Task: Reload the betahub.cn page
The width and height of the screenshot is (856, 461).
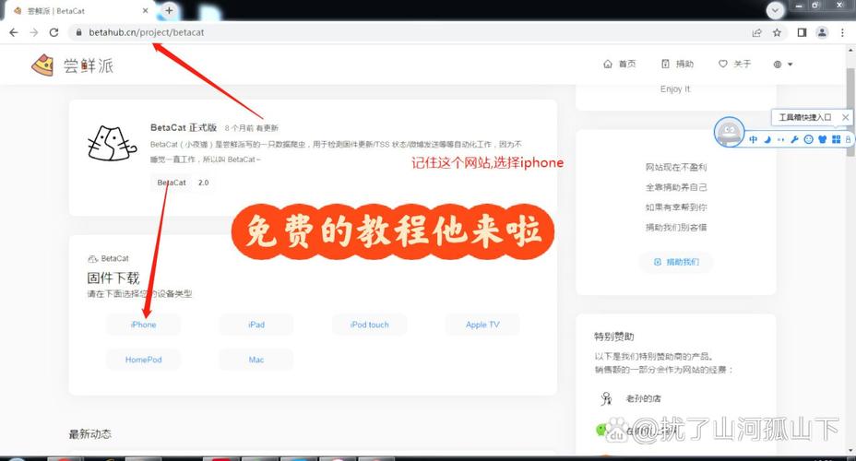Action: 53,33
